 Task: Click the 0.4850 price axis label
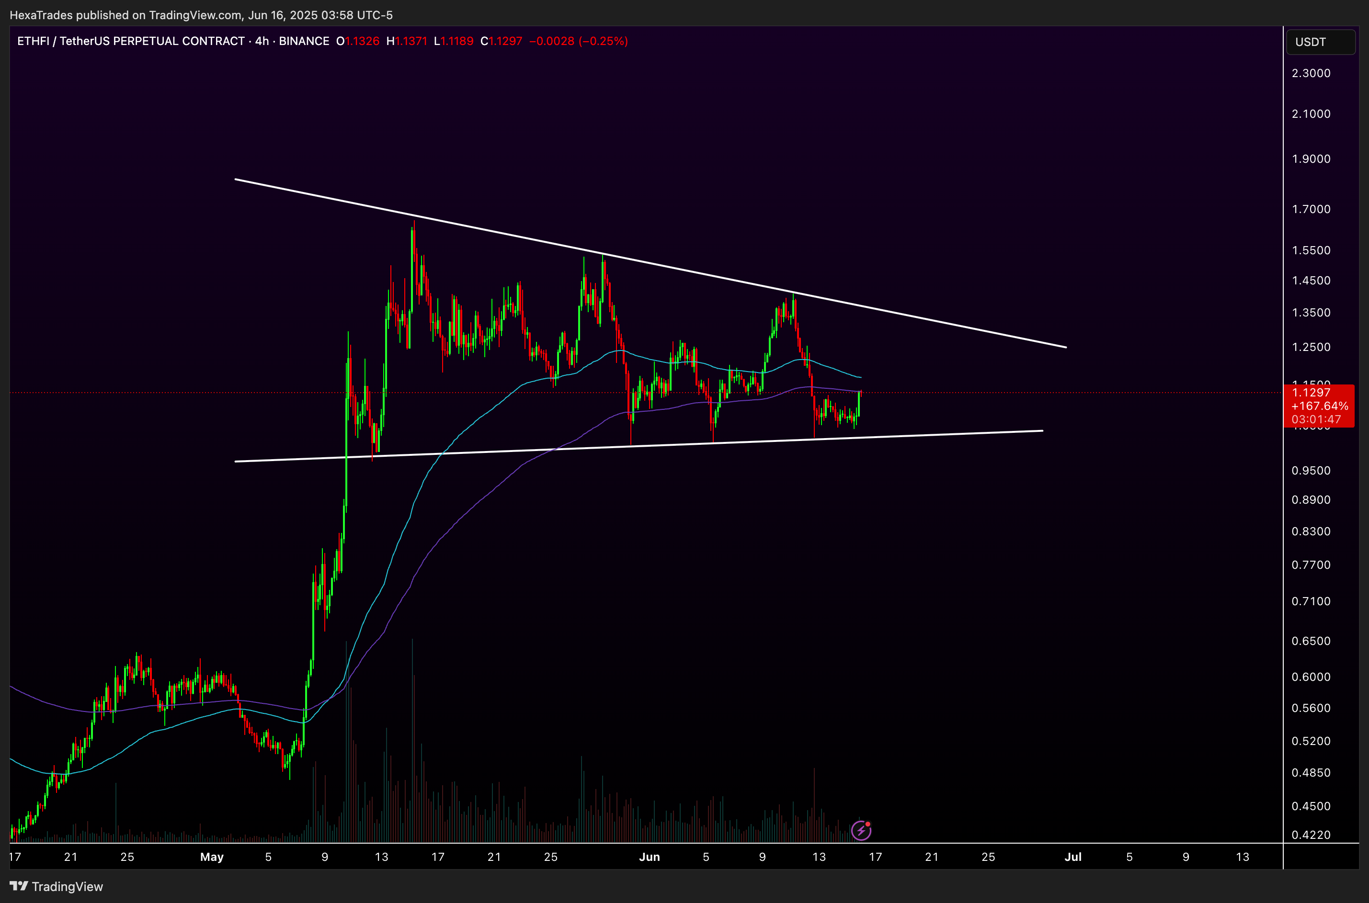pyautogui.click(x=1311, y=773)
